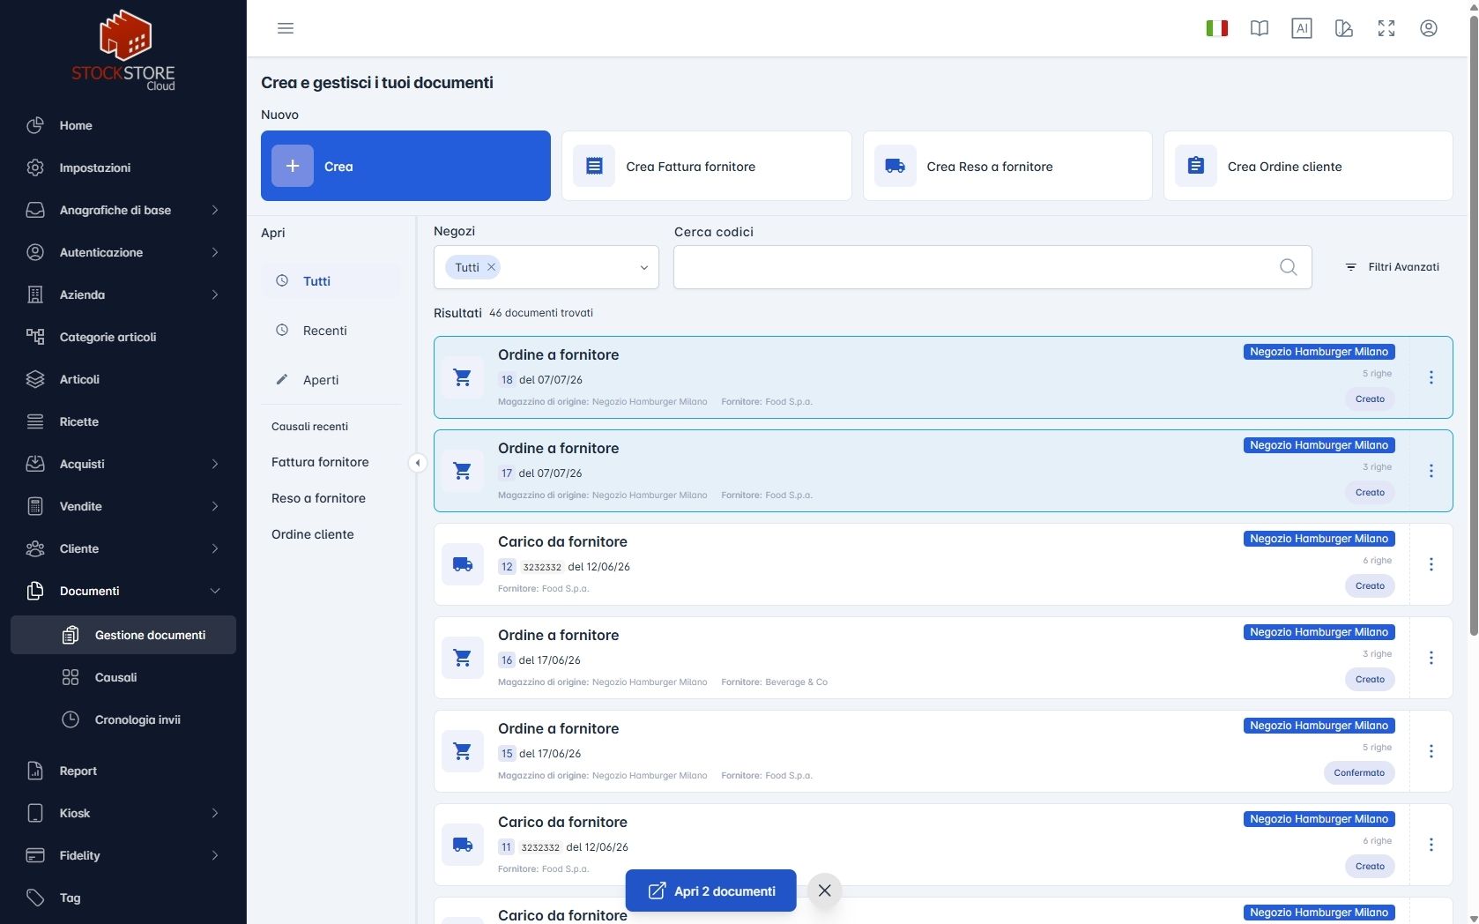Click Apri 2 documenti button
The width and height of the screenshot is (1479, 924).
pos(711,890)
